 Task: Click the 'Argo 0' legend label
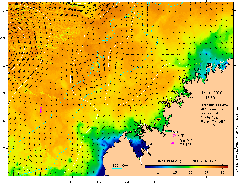point(183,135)
